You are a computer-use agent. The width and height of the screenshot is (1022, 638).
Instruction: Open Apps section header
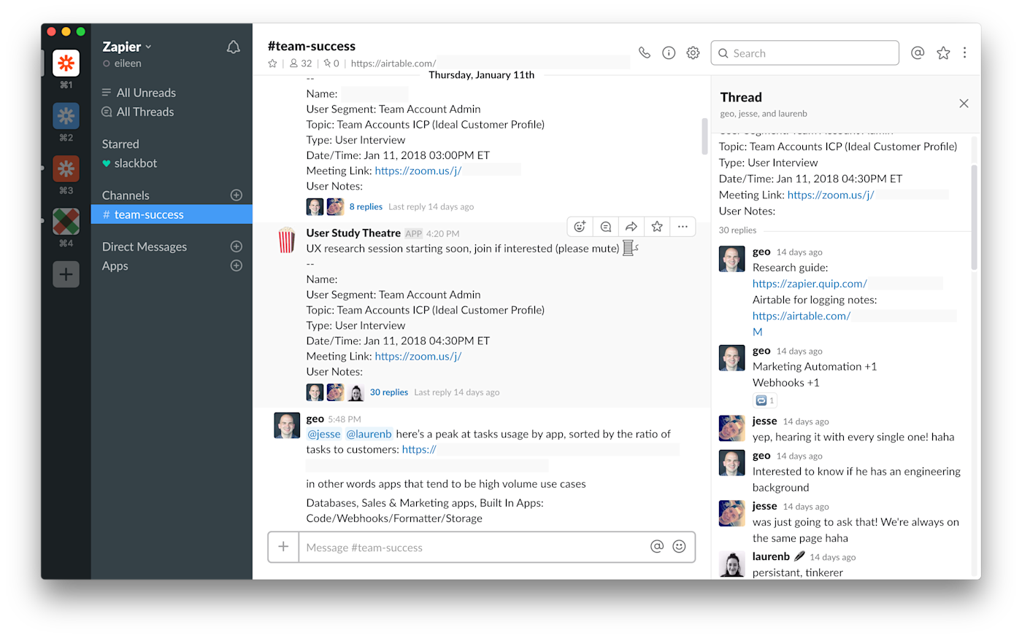[115, 265]
